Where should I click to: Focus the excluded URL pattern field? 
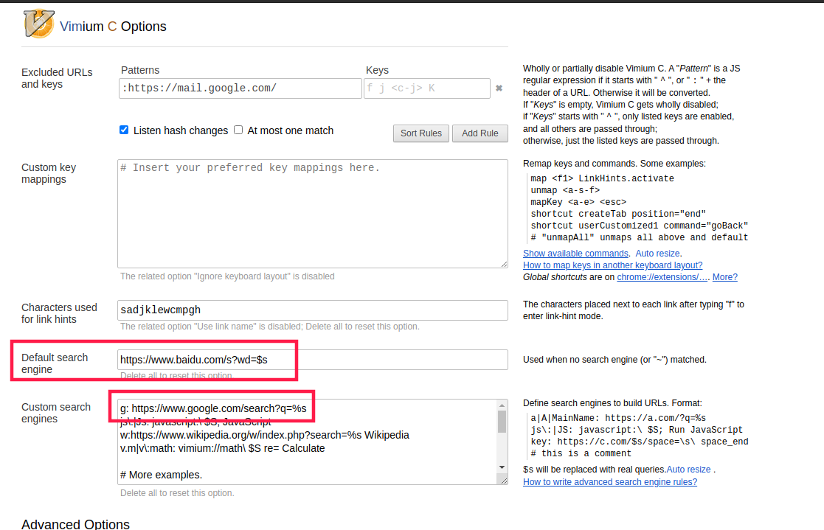(240, 88)
